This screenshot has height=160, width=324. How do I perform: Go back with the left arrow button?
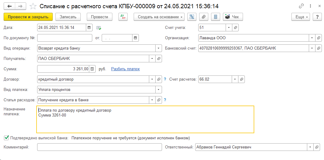[9, 6]
